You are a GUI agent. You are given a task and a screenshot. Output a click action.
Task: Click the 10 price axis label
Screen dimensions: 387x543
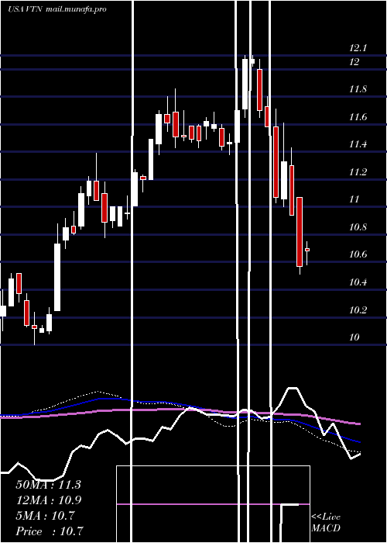[x=354, y=337]
